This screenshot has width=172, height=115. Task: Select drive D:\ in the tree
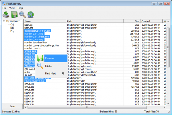click(12, 28)
